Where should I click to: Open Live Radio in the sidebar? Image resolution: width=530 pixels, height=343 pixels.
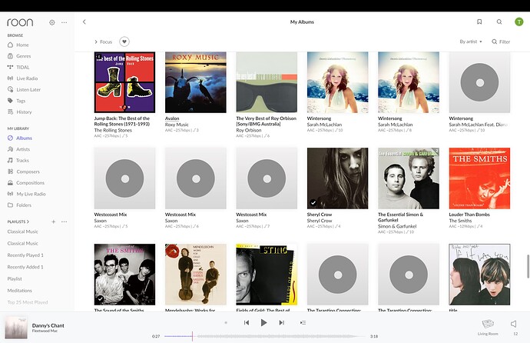[x=22, y=78]
